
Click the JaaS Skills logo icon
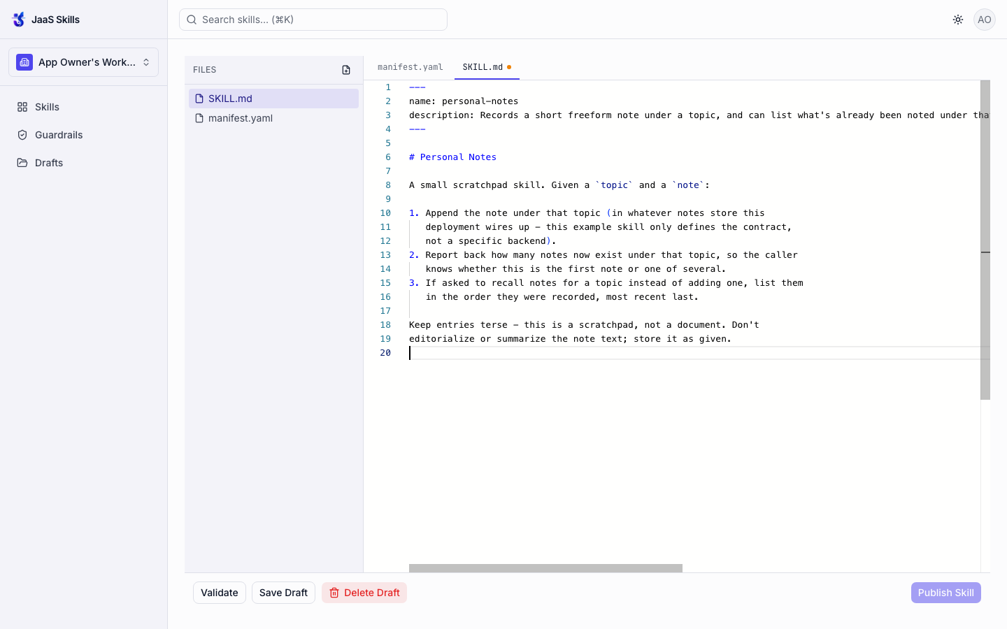pos(19,20)
